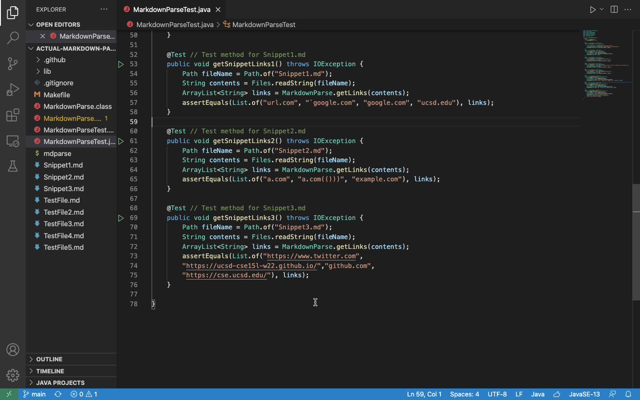Open TestFile2.md
640x400 pixels.
tap(71, 212)
